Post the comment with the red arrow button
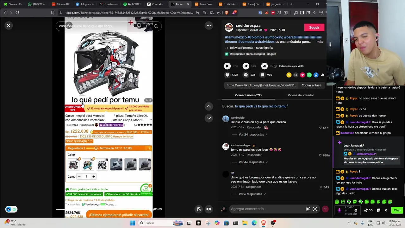Image resolution: width=405 pixels, height=228 pixels. (325, 209)
